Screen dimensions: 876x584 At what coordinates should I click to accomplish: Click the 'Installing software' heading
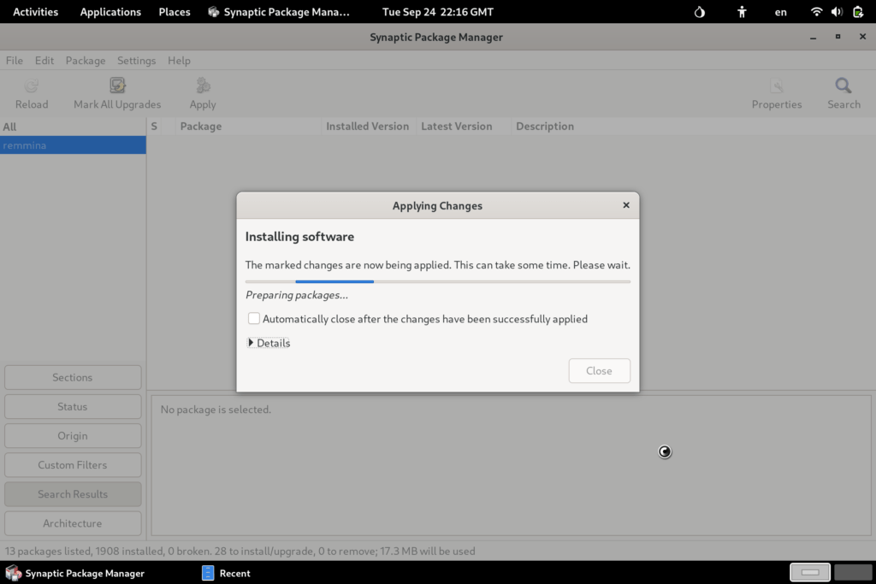pyautogui.click(x=299, y=236)
